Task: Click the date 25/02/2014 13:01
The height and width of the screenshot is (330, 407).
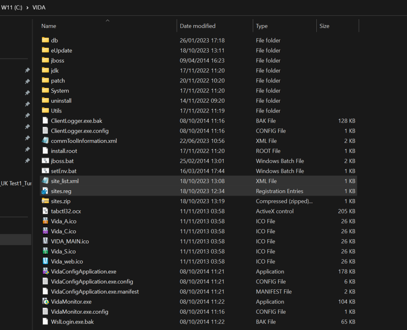Action: pos(202,161)
